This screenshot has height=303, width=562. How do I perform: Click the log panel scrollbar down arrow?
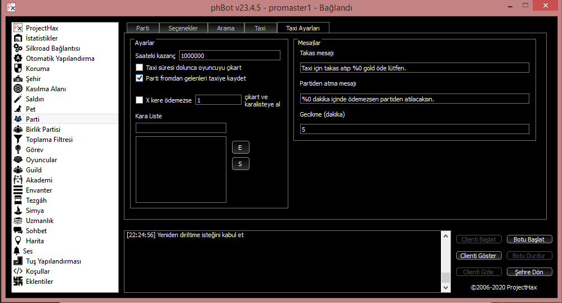445,288
